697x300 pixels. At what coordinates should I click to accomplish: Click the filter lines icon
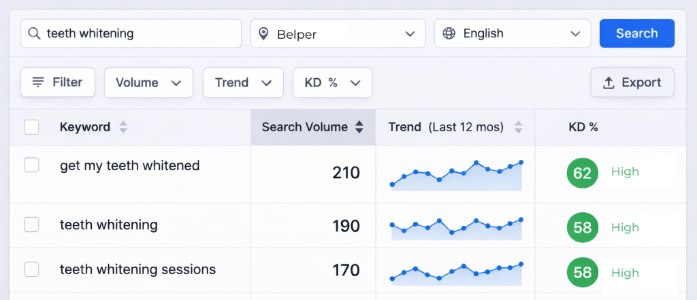click(x=38, y=82)
